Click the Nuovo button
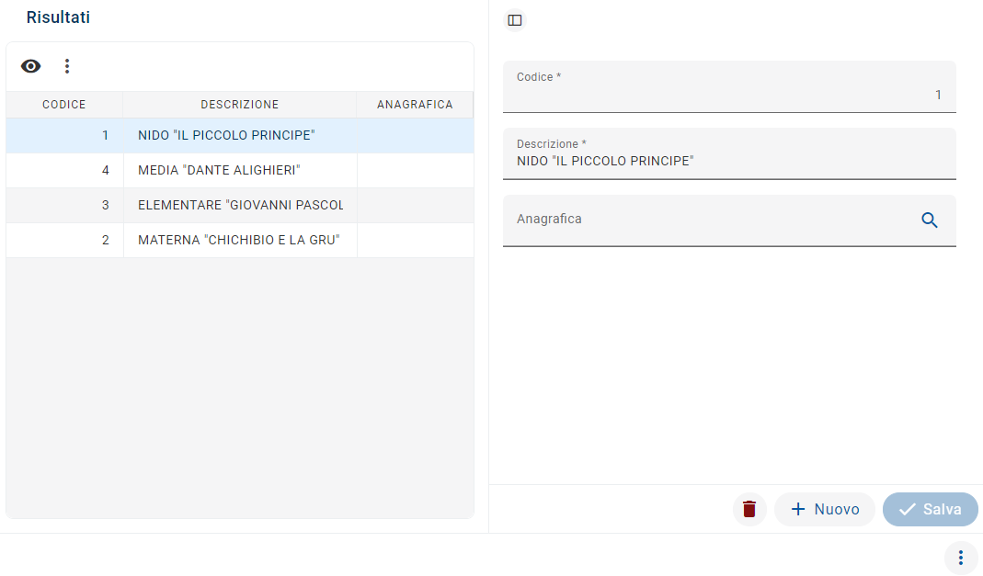 [x=825, y=509]
